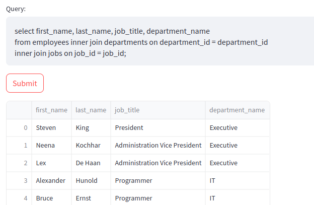The height and width of the screenshot is (205, 314).
Task: Click the blank index column header
Action: (19, 110)
